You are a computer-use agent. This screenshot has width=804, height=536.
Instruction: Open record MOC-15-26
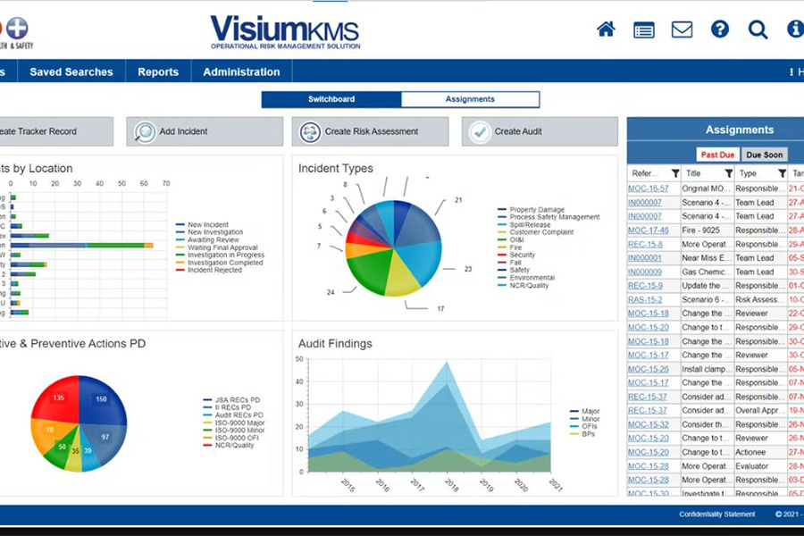pyautogui.click(x=649, y=369)
